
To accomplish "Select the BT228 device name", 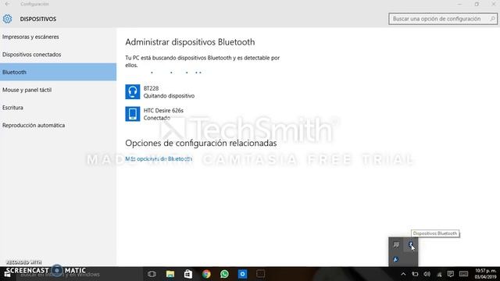I will (151, 88).
